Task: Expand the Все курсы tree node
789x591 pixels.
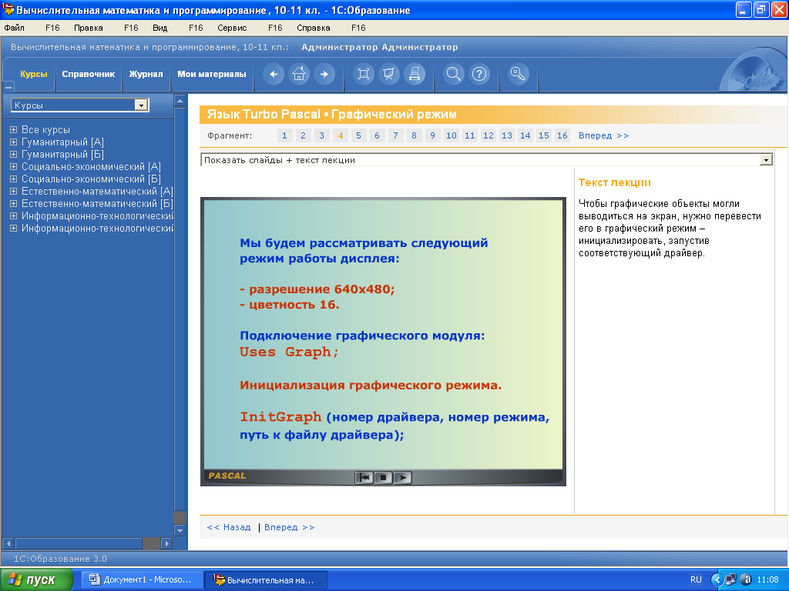Action: 14,129
